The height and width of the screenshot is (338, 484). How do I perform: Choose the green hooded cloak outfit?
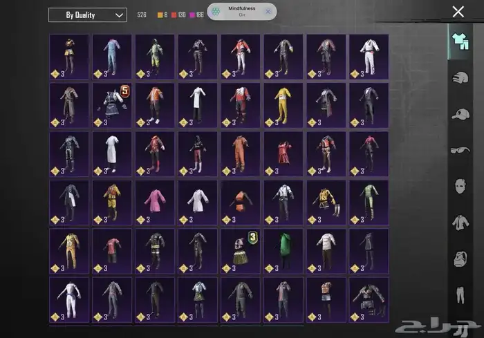283,250
